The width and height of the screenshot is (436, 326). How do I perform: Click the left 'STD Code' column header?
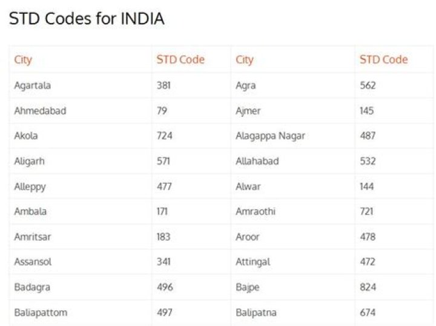180,60
